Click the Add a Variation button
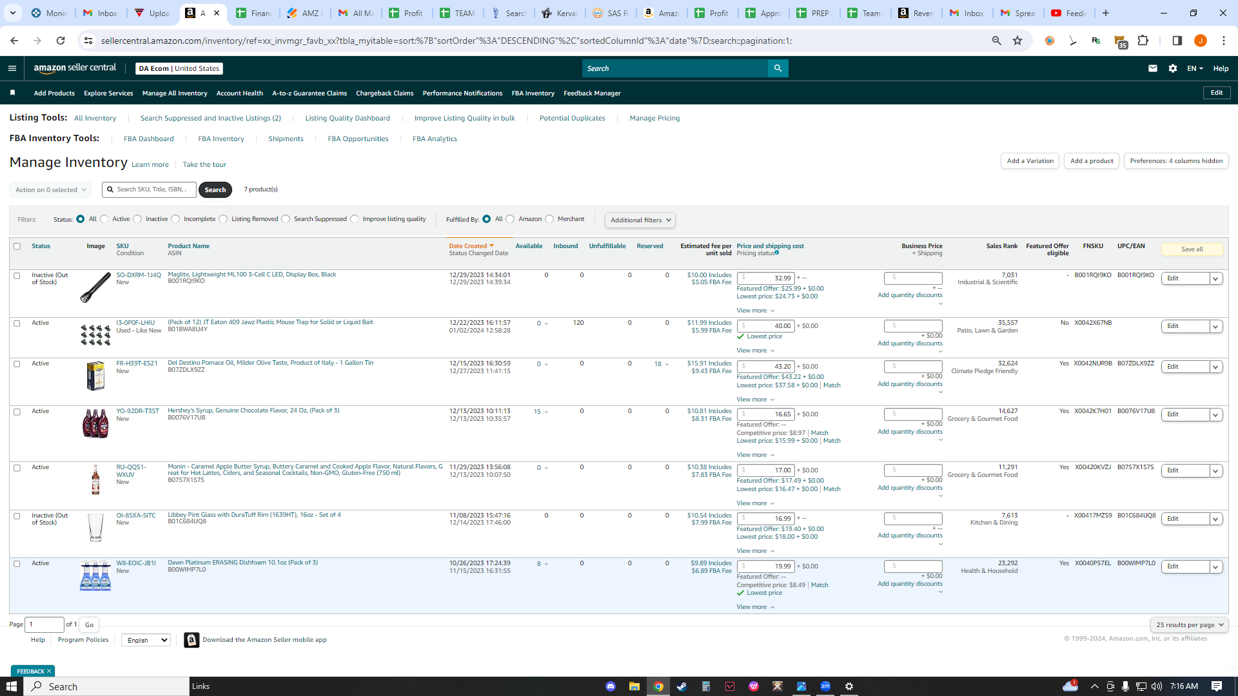 tap(1030, 161)
